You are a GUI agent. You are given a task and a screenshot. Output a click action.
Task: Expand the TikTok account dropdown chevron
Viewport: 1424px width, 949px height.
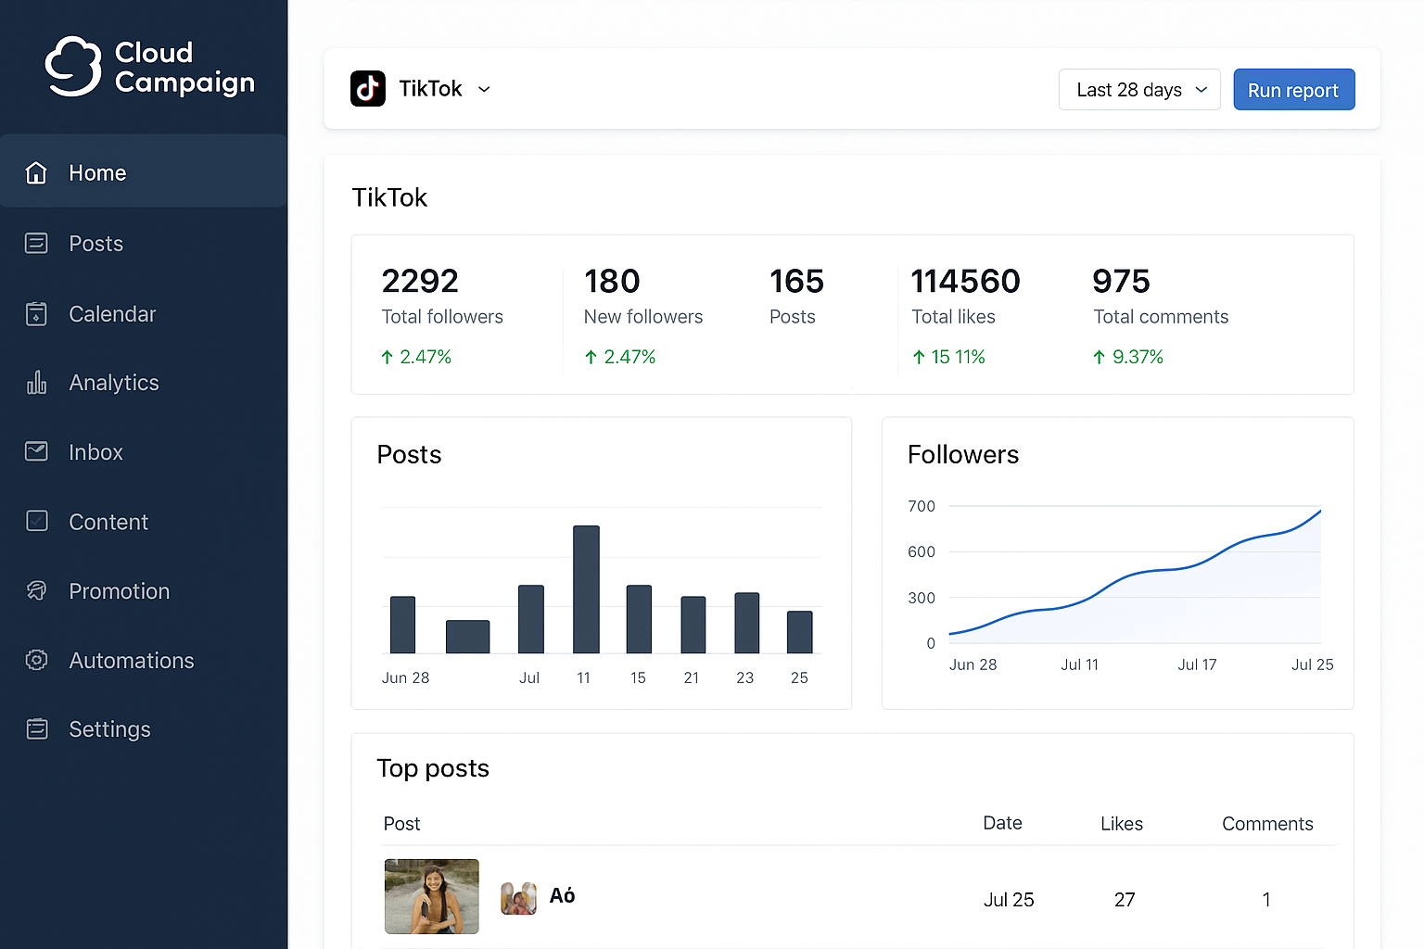pos(484,89)
